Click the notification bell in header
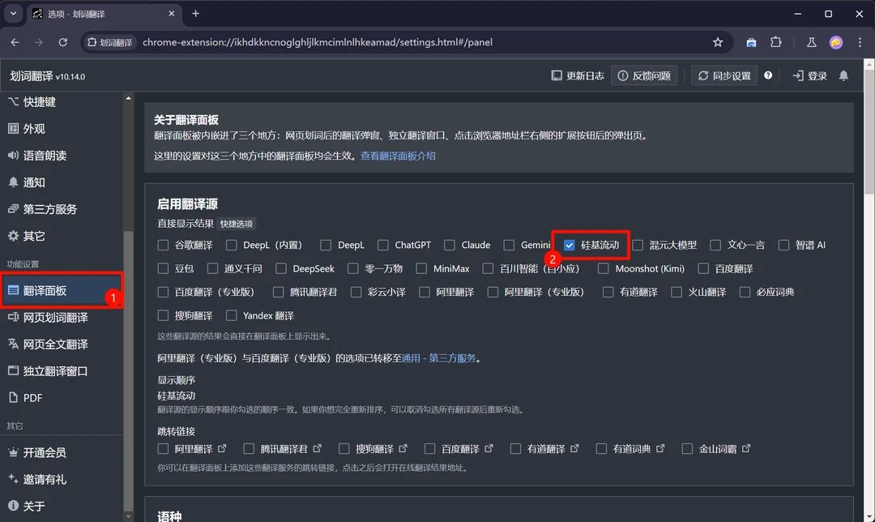The width and height of the screenshot is (875, 522). point(843,75)
